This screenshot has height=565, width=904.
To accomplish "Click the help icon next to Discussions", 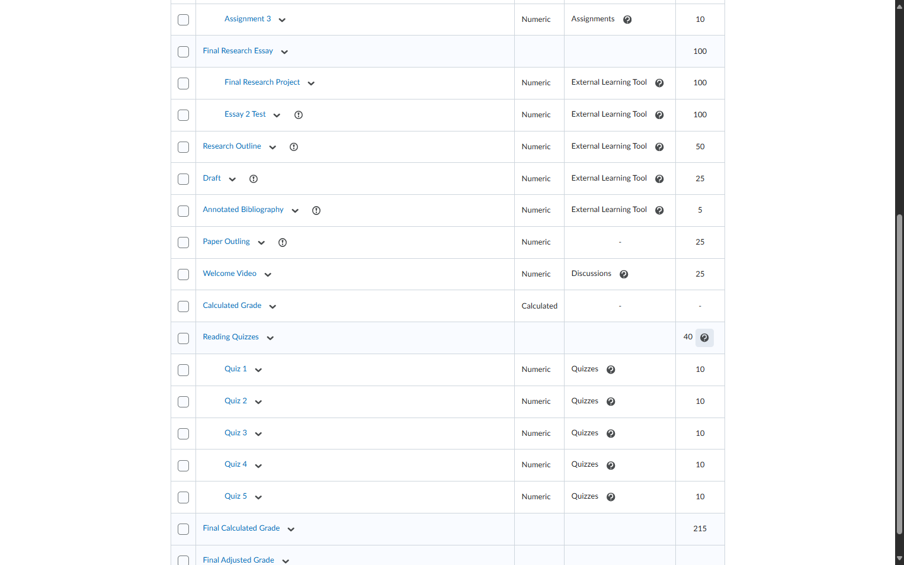I will pos(624,274).
